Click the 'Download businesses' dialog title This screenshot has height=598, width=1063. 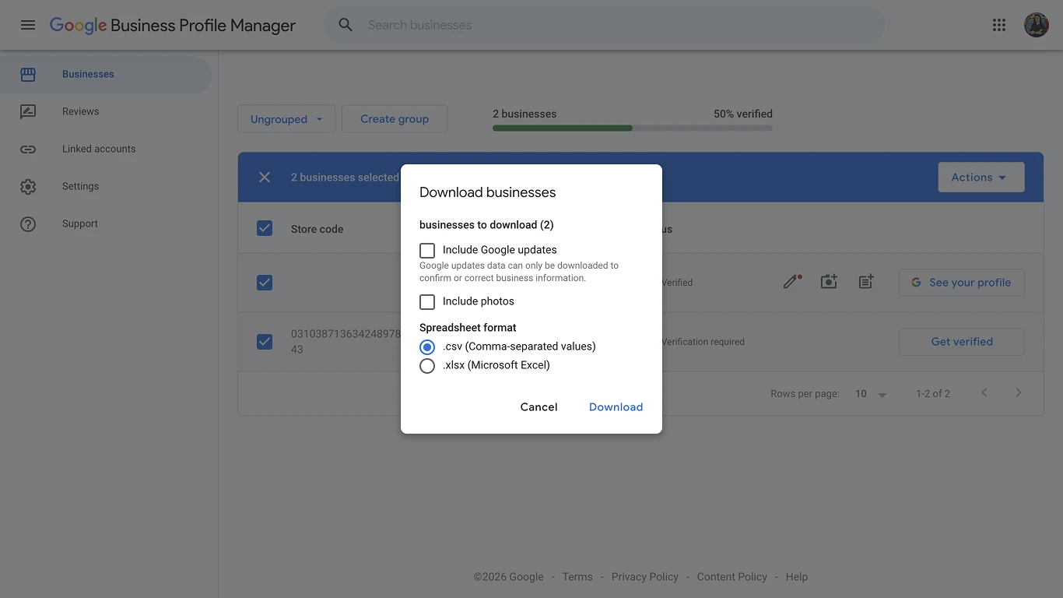coord(488,192)
